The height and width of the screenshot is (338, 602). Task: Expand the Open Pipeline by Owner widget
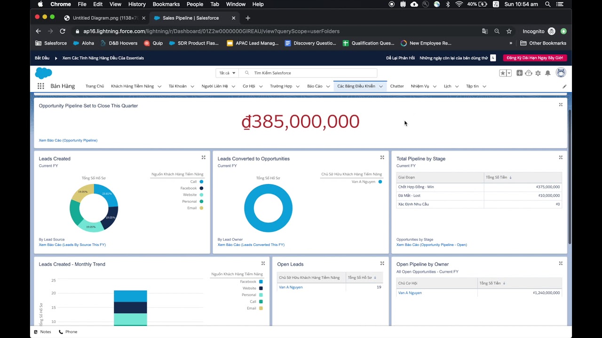coord(561,263)
